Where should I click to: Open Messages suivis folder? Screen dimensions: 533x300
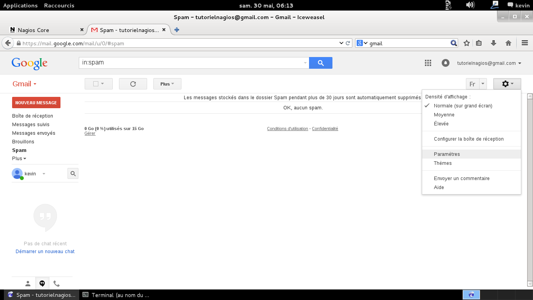pos(31,125)
